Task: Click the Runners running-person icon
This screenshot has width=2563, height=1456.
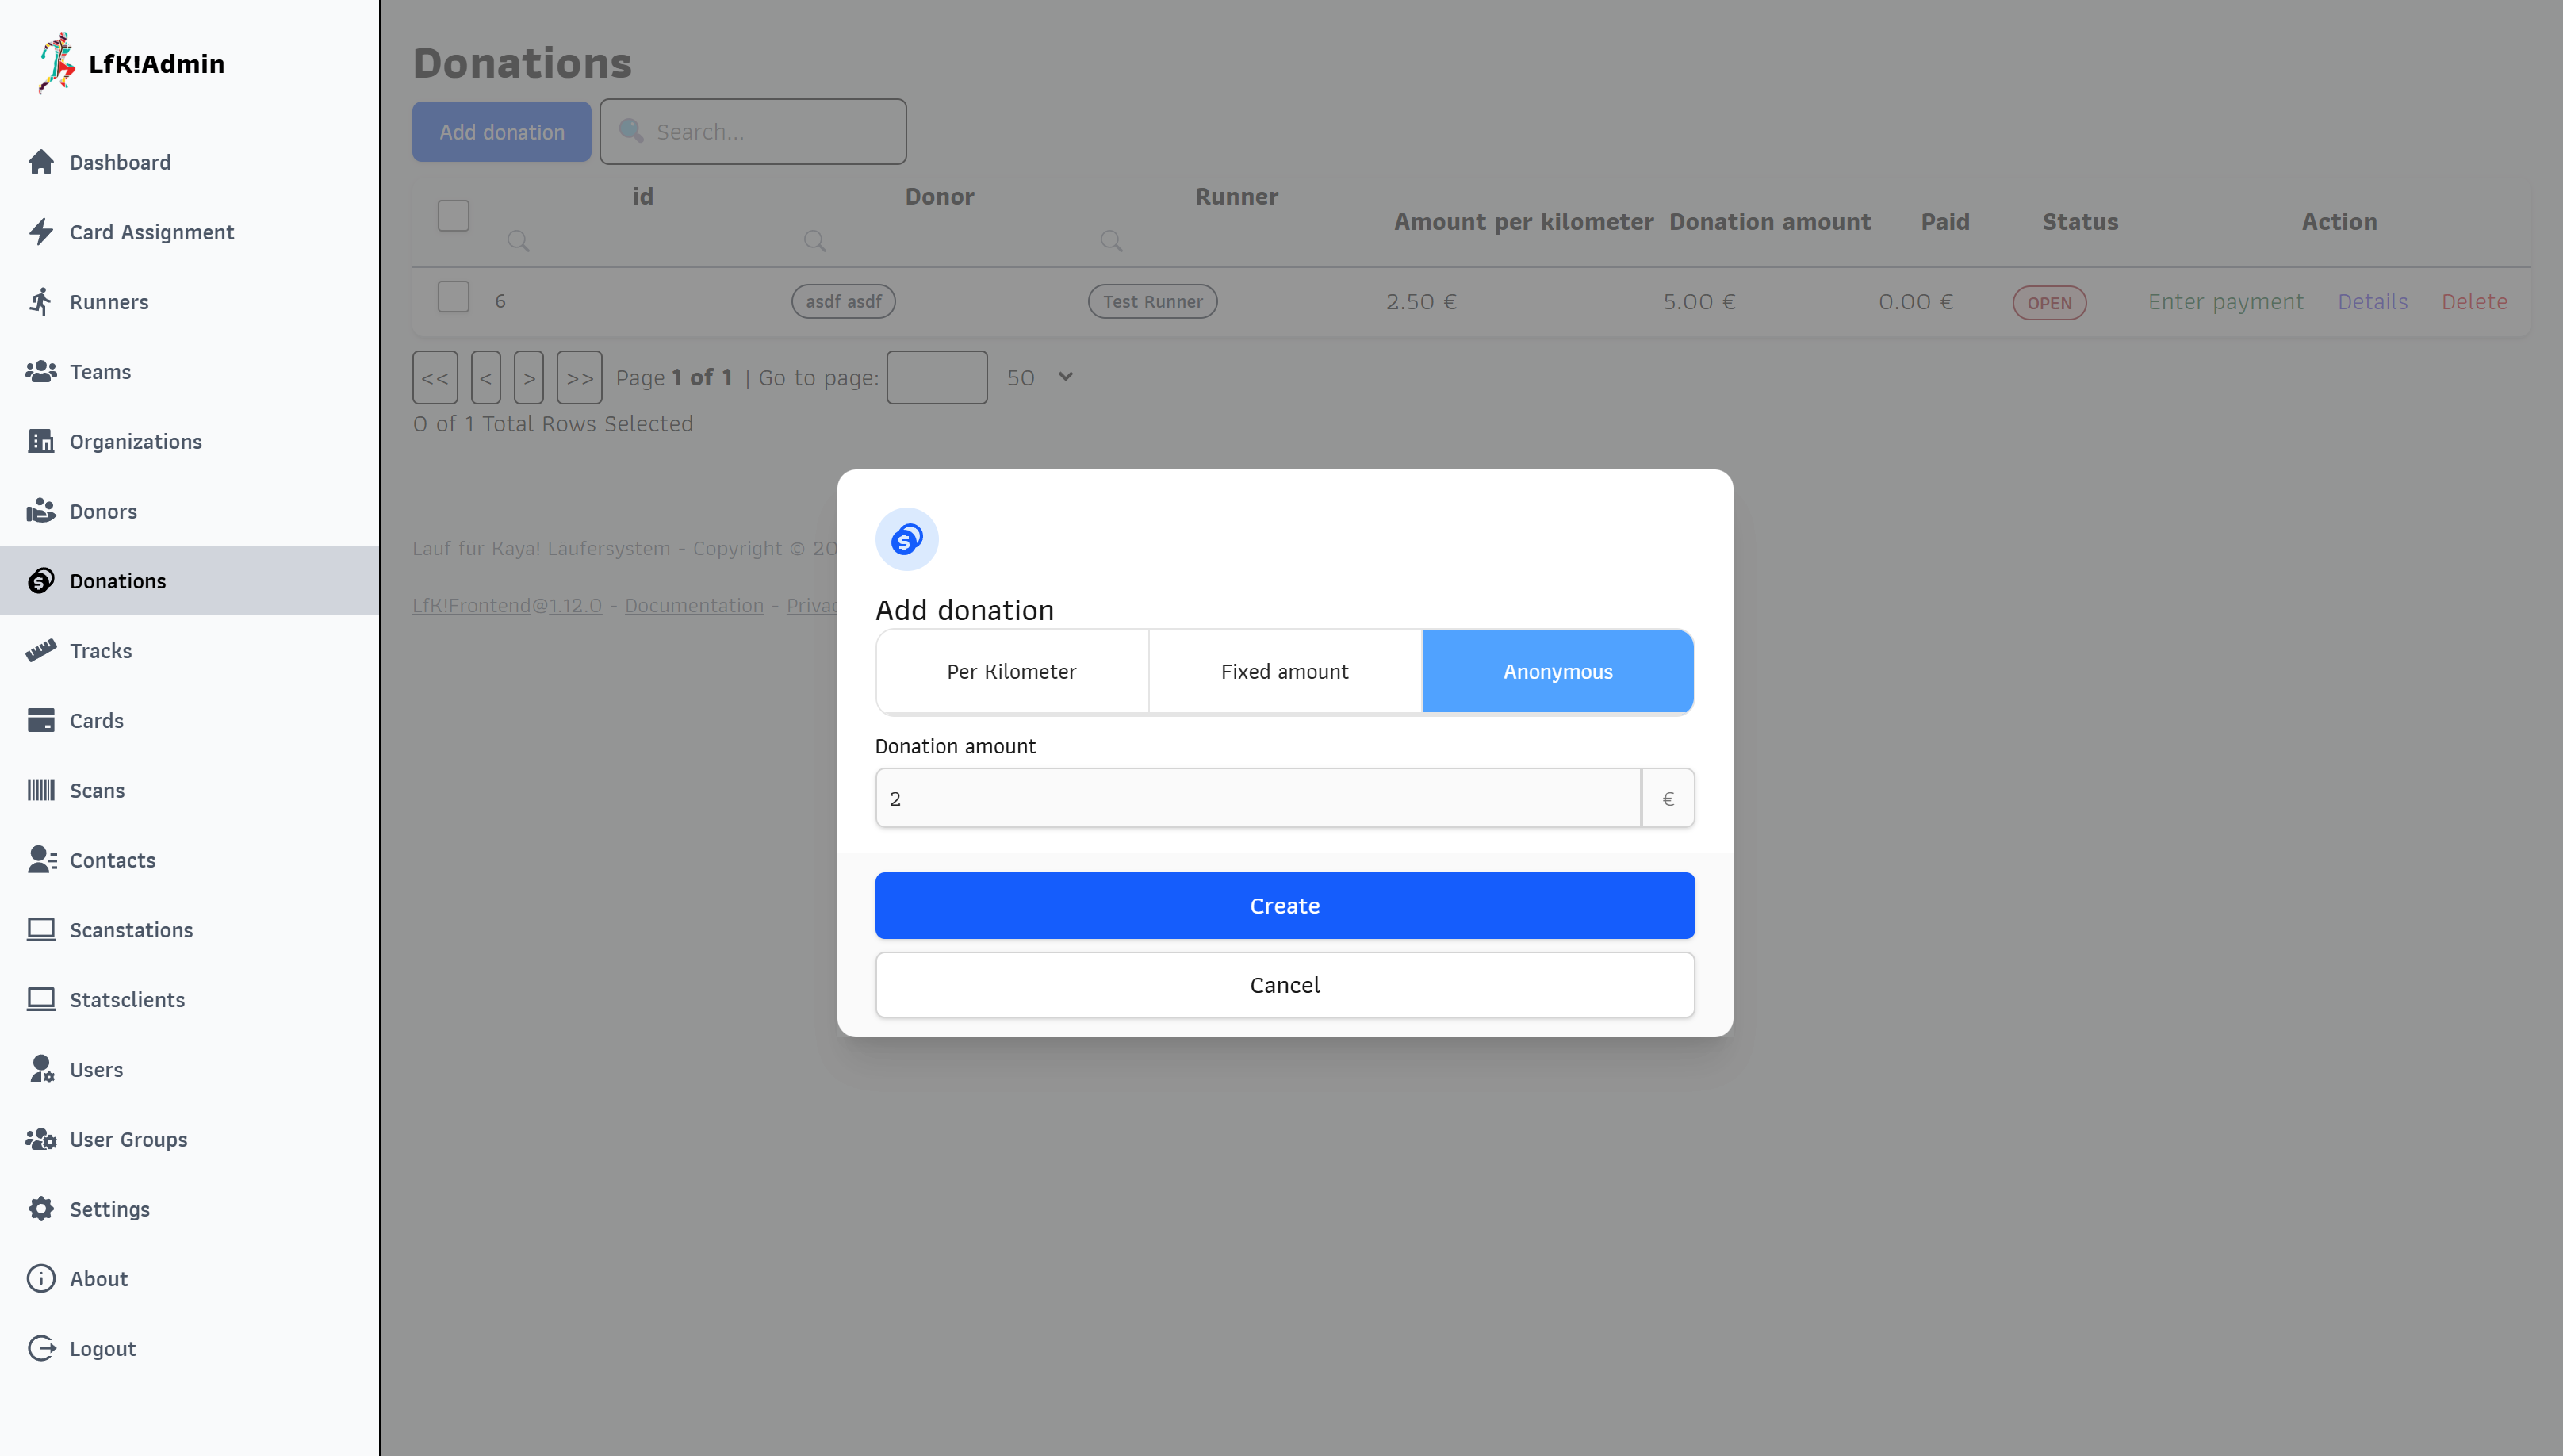Action: 41,302
